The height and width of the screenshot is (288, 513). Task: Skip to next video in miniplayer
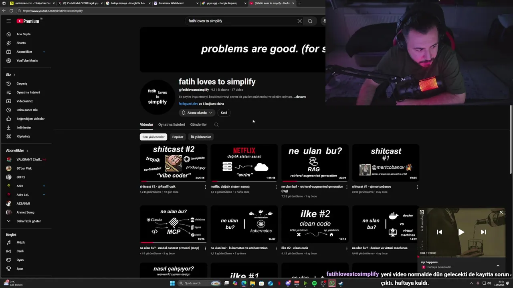click(x=483, y=232)
